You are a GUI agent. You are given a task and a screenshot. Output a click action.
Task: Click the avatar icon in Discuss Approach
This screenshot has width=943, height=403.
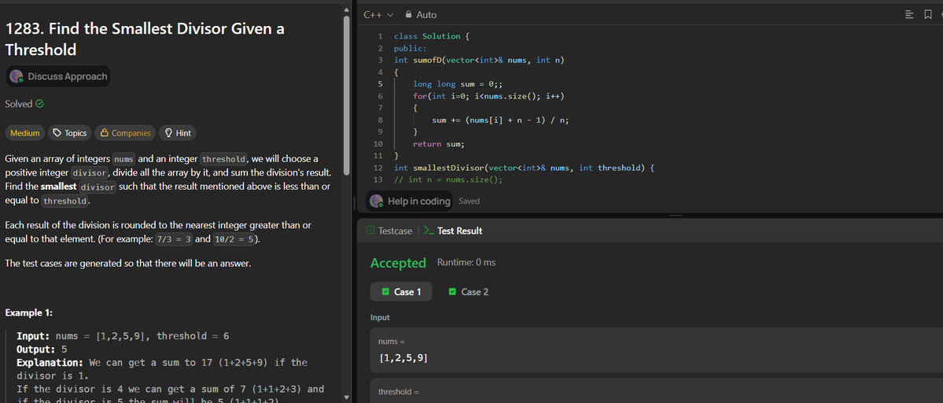(x=17, y=76)
